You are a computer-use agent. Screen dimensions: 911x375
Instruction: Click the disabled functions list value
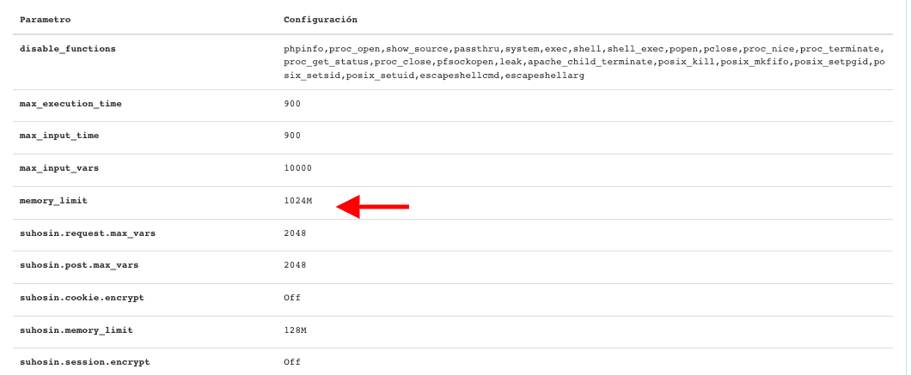pyautogui.click(x=584, y=62)
